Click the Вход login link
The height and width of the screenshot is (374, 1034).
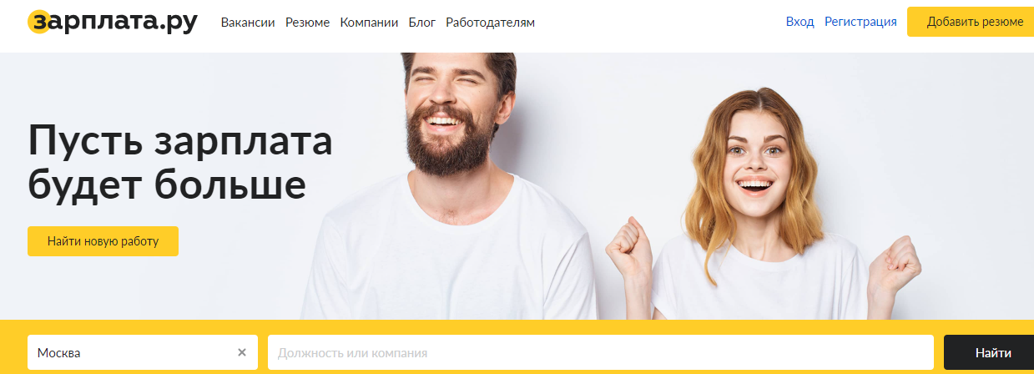[799, 22]
